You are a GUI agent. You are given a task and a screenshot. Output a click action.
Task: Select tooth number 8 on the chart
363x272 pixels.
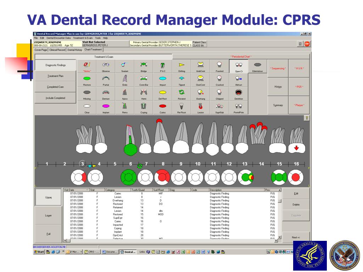[163, 164]
